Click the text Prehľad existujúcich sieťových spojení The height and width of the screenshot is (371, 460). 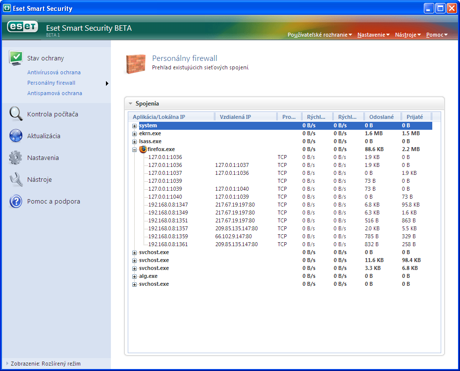pyautogui.click(x=201, y=67)
